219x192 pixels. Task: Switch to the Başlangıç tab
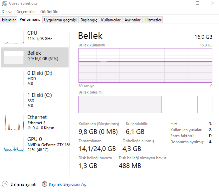(89, 20)
